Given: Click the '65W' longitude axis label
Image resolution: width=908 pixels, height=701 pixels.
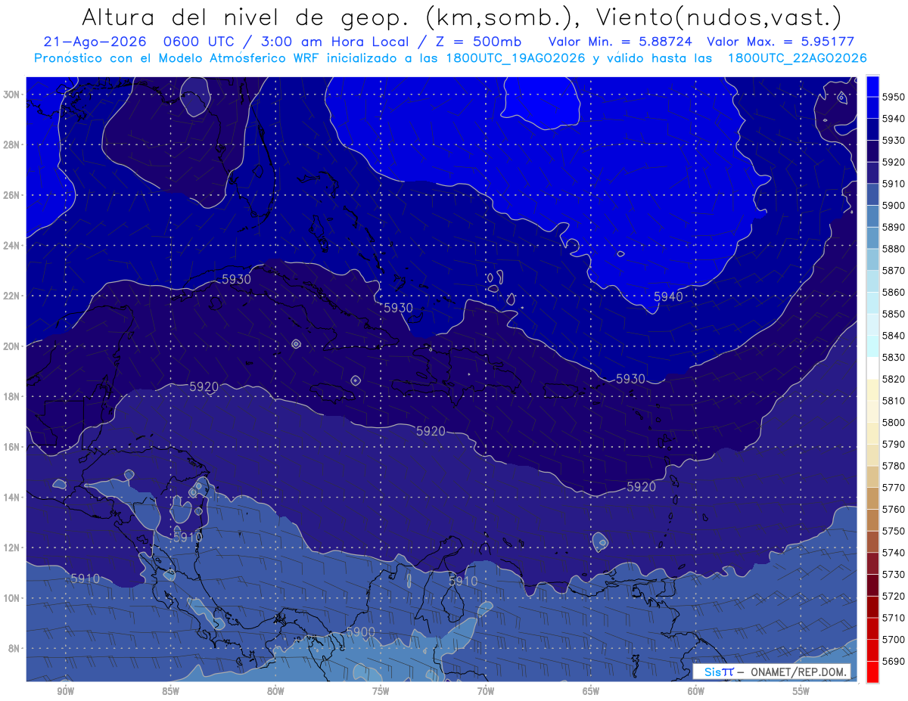Looking at the screenshot, I should click(591, 692).
